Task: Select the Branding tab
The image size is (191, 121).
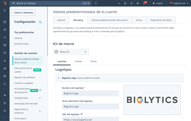Action: pyautogui.click(x=78, y=20)
